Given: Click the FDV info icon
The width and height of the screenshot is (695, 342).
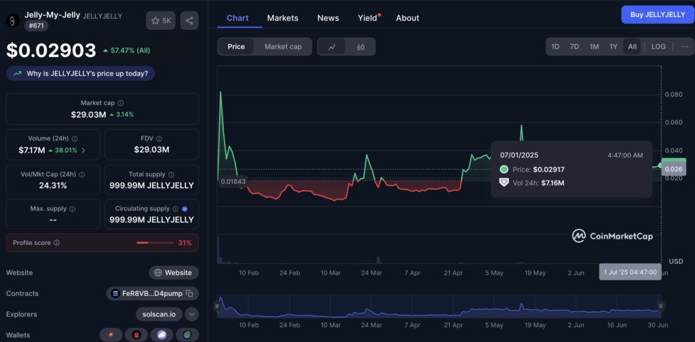Looking at the screenshot, I should coord(159,138).
